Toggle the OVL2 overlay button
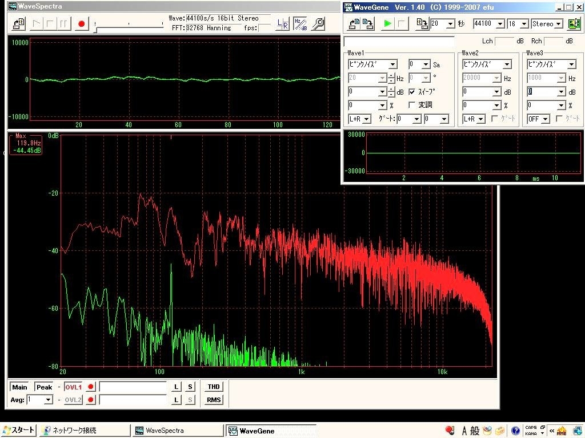 point(74,400)
